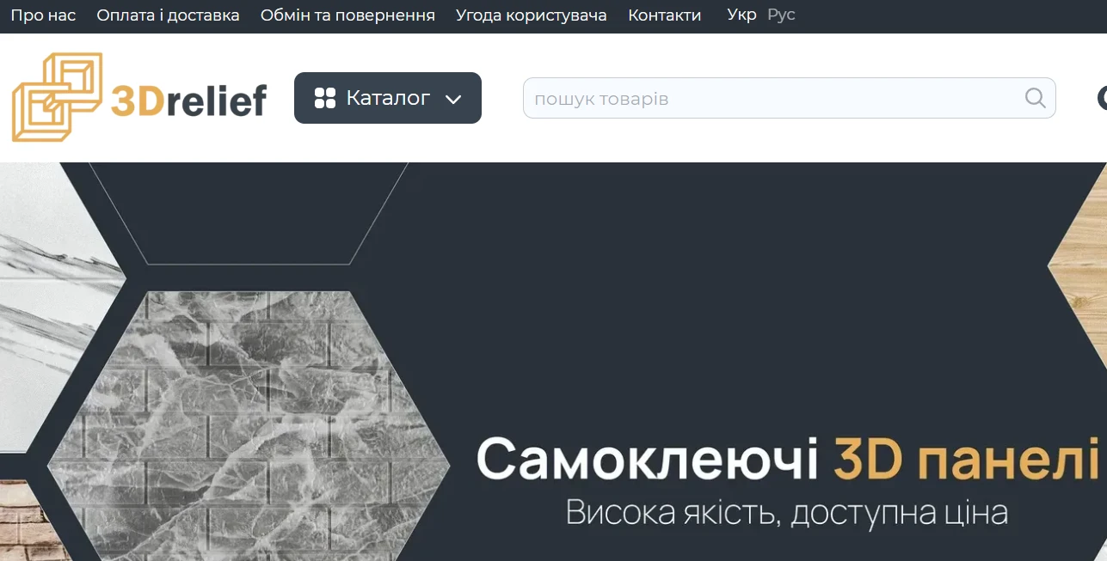Image resolution: width=1107 pixels, height=561 pixels.
Task: Switch site language to Рус
Action: pyautogui.click(x=780, y=15)
